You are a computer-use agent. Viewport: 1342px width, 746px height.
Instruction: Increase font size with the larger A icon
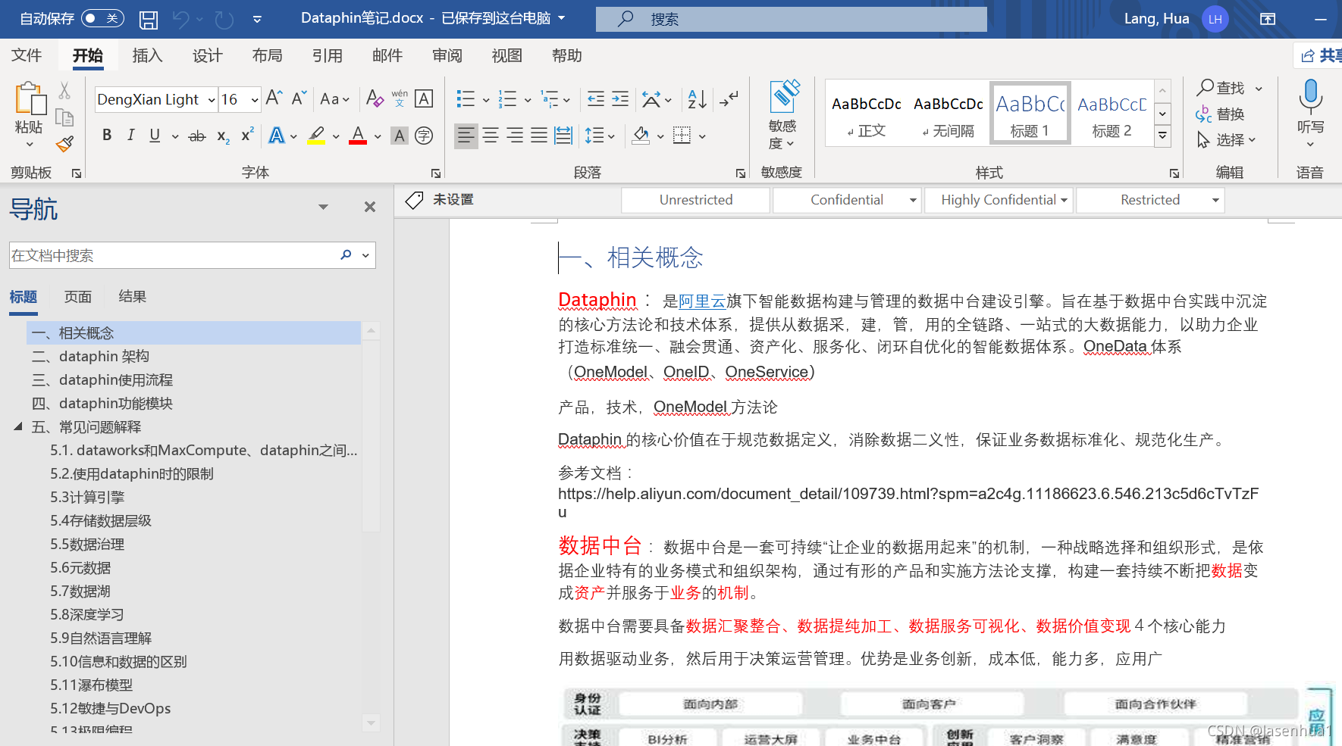click(x=274, y=98)
